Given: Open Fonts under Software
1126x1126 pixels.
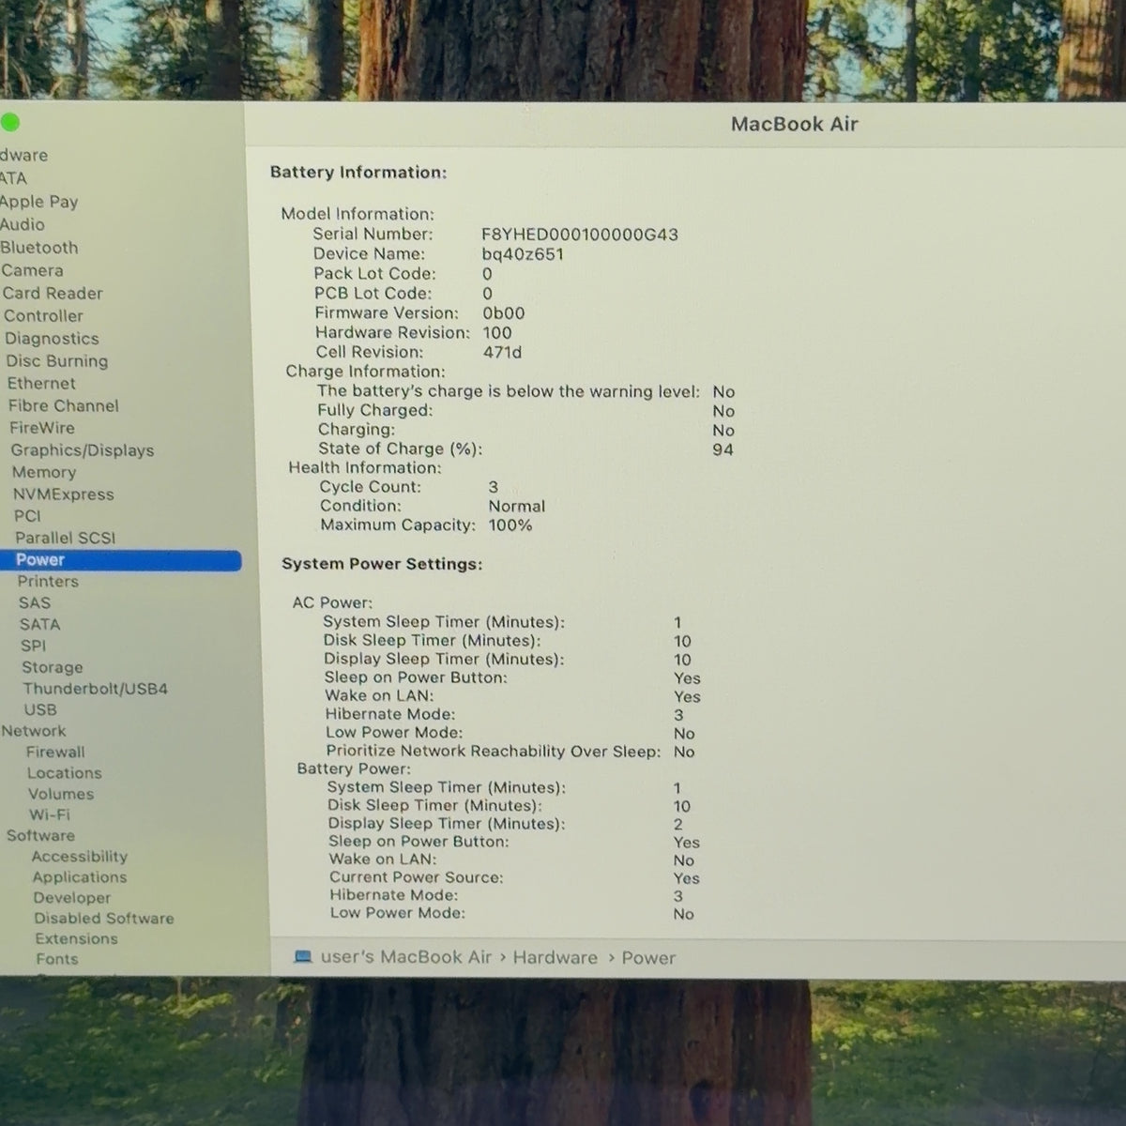Looking at the screenshot, I should tap(57, 959).
